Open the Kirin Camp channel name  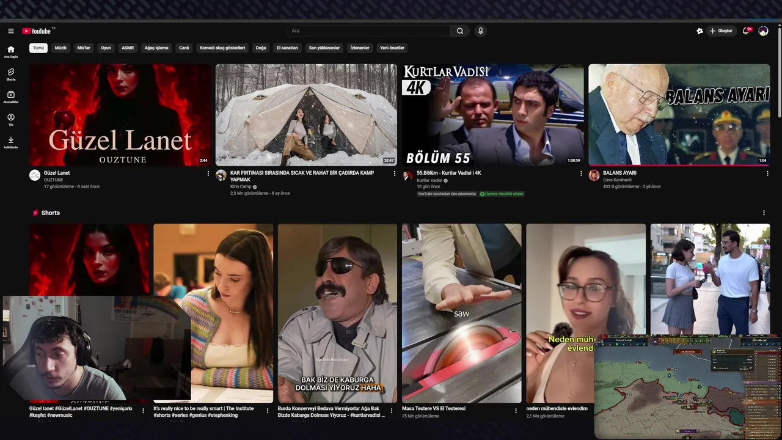(241, 186)
